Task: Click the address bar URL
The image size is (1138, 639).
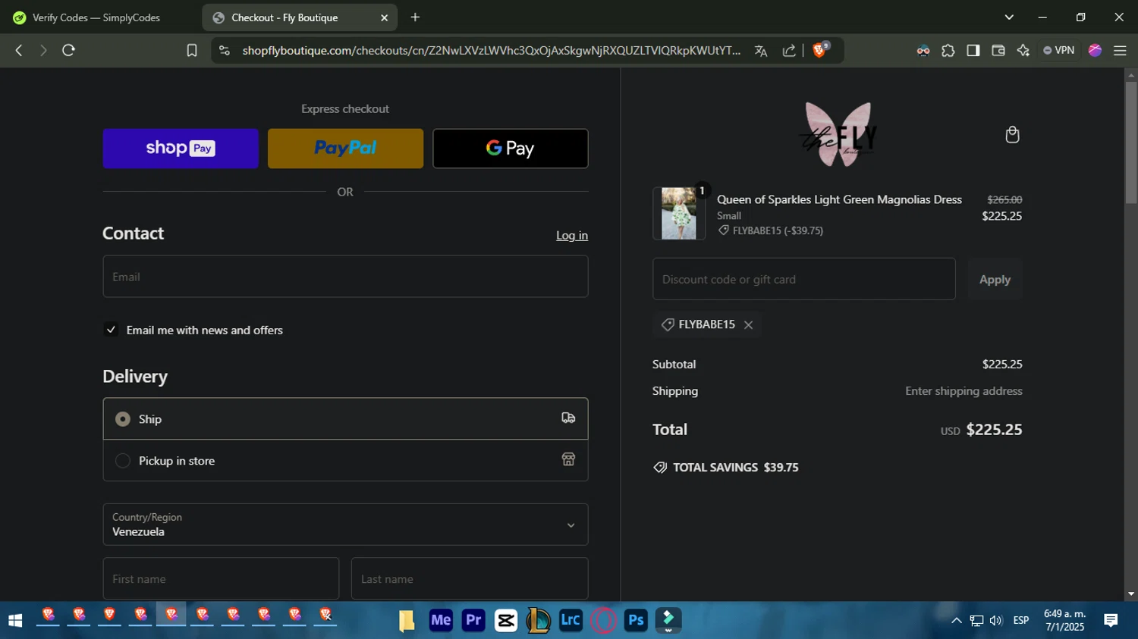Action: click(492, 51)
